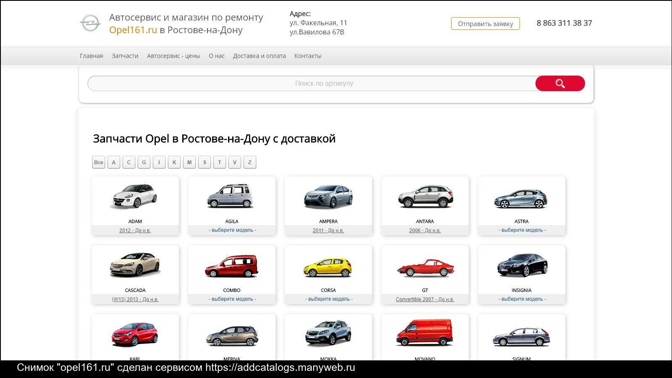Click the ул. Факельная, 11 address
Viewport: 672px width, 378px height.
[318, 23]
